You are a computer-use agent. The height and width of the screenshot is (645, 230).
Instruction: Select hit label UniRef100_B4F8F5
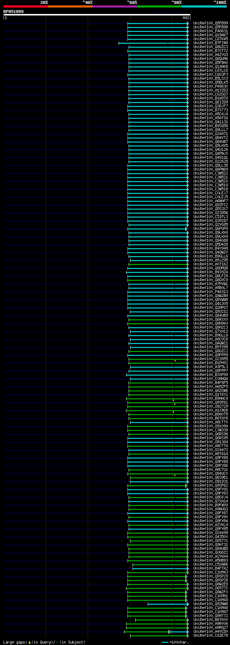[211, 382]
